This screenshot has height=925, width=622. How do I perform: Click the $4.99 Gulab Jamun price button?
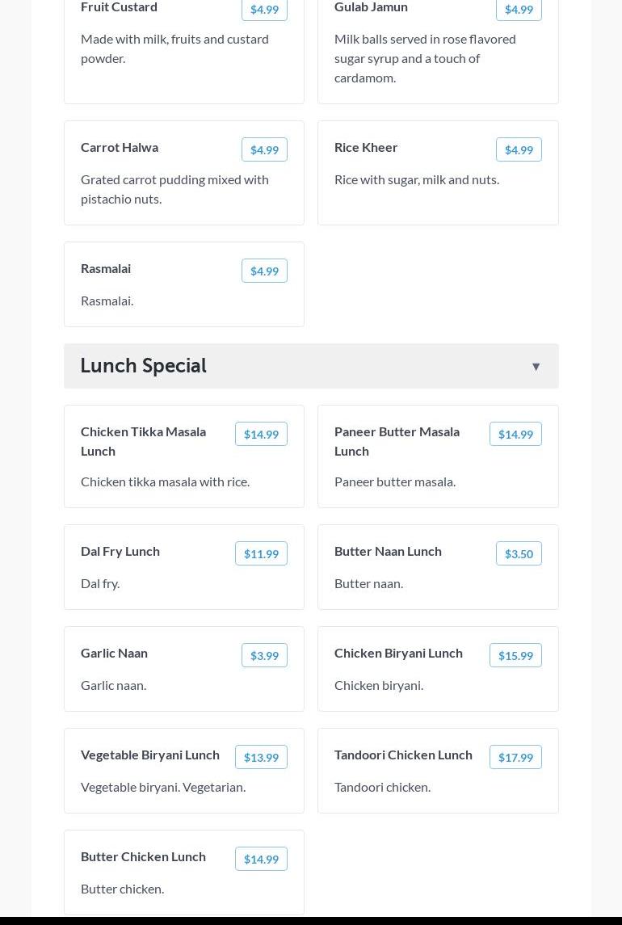coord(519,10)
